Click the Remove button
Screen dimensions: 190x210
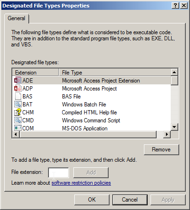pyautogui.click(x=161, y=150)
